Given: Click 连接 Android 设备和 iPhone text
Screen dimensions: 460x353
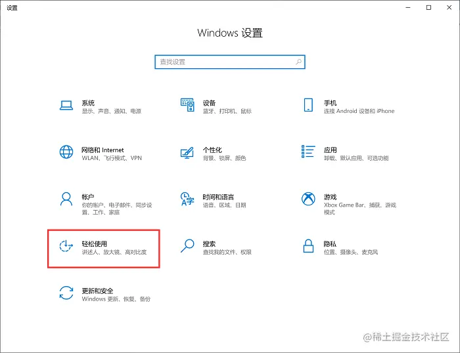Looking at the screenshot, I should (359, 111).
